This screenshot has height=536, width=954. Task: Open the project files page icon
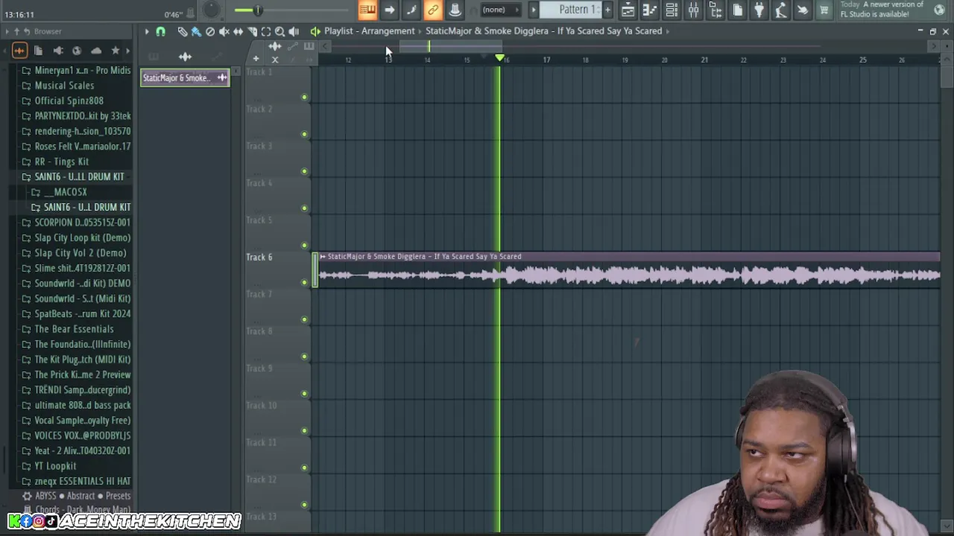coord(737,10)
